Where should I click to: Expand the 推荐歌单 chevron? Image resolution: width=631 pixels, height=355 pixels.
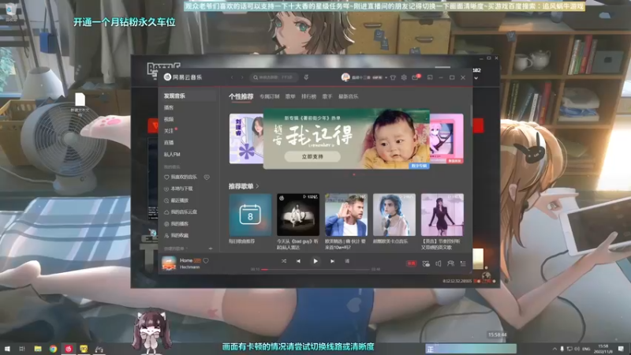(258, 186)
